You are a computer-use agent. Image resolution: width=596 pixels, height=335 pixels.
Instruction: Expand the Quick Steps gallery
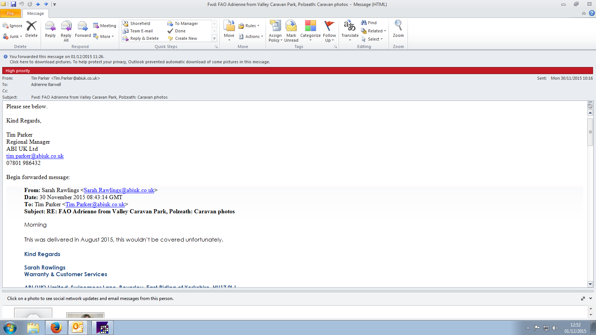[214, 39]
